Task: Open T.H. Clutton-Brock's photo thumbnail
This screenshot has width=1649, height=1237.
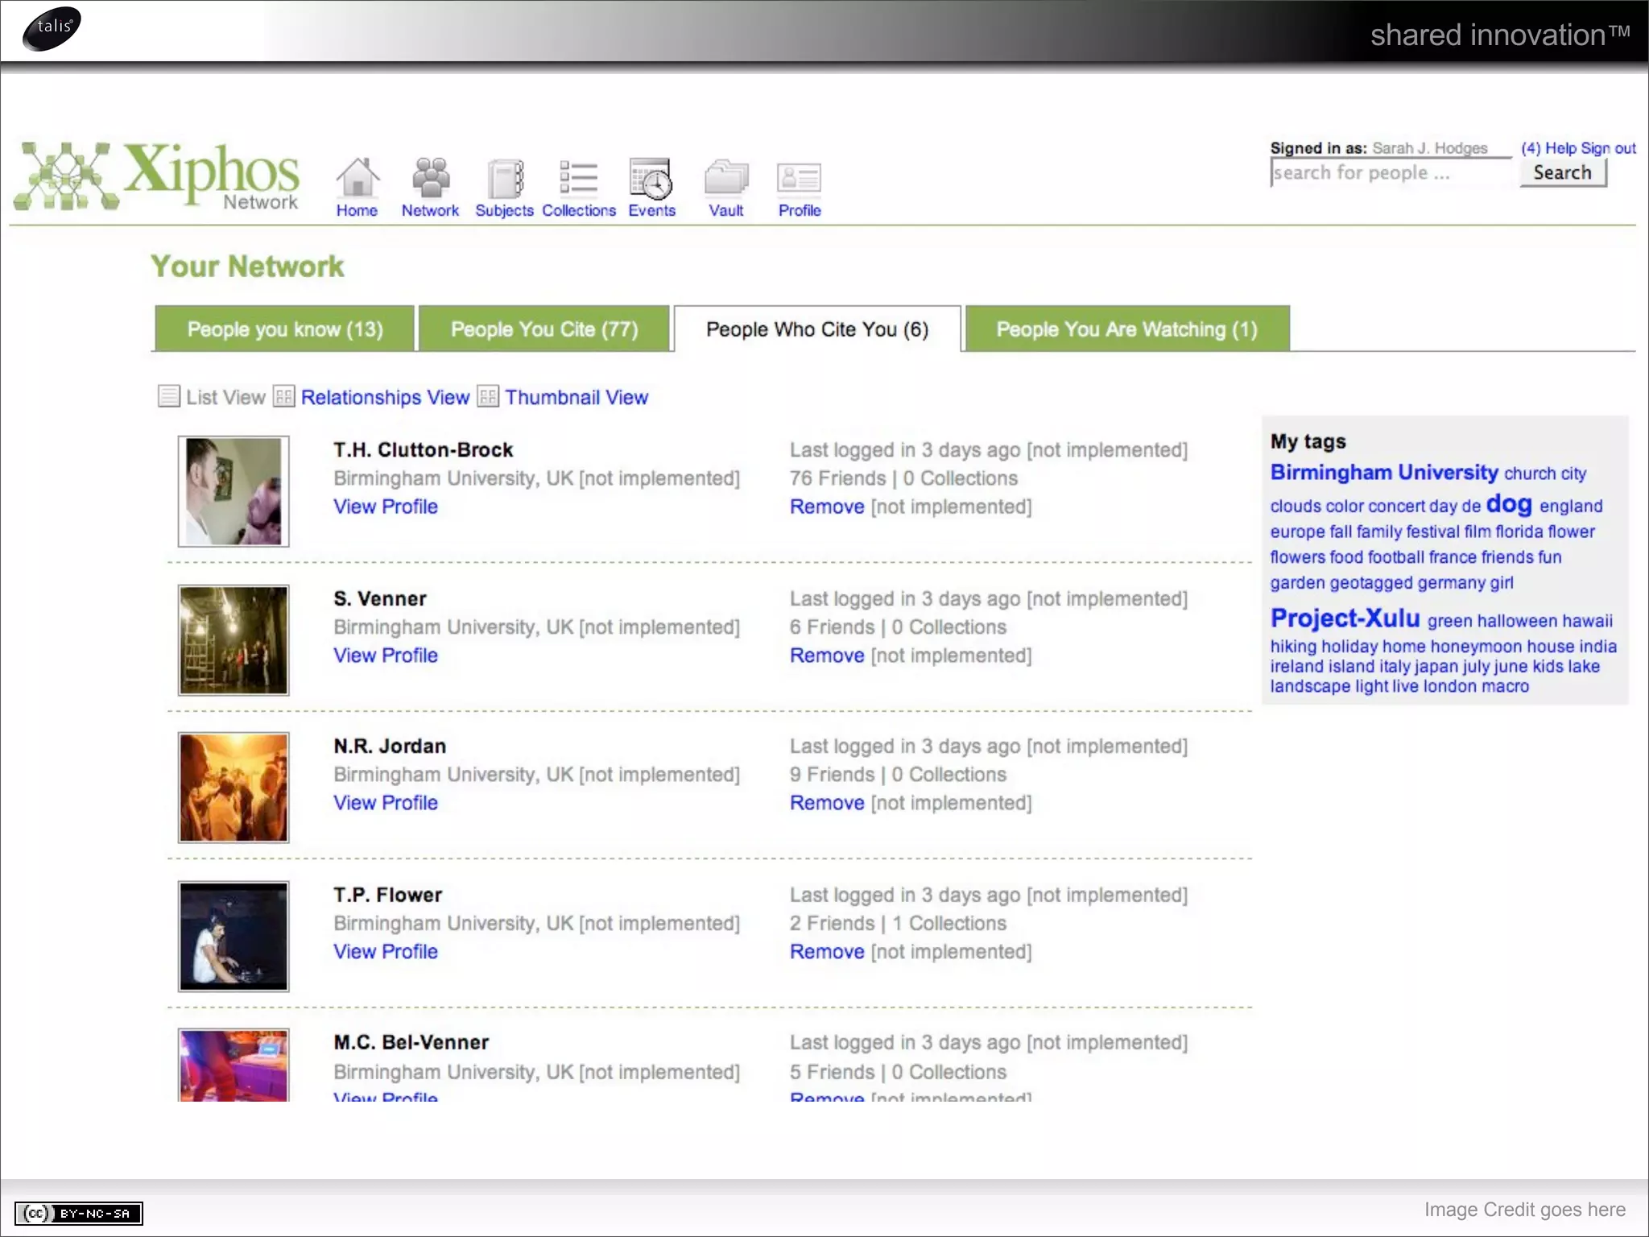Action: click(234, 491)
